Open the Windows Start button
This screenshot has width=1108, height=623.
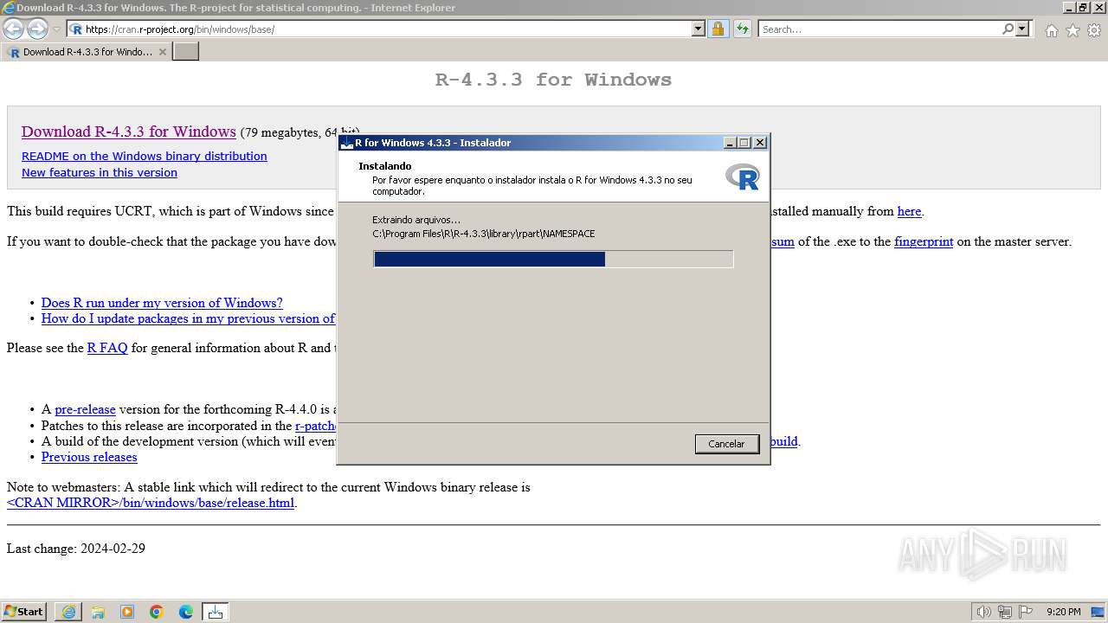coord(24,612)
